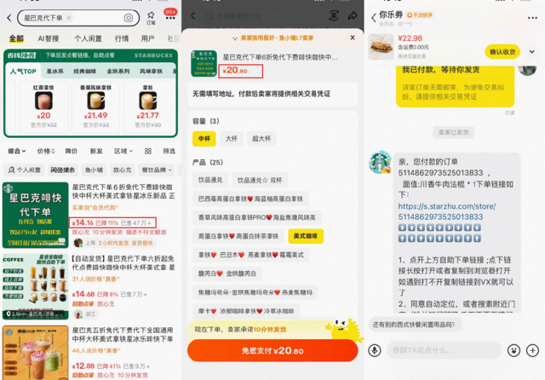
Task: Expand the 餐饮品牌 dropdown chip
Action: (x=157, y=170)
